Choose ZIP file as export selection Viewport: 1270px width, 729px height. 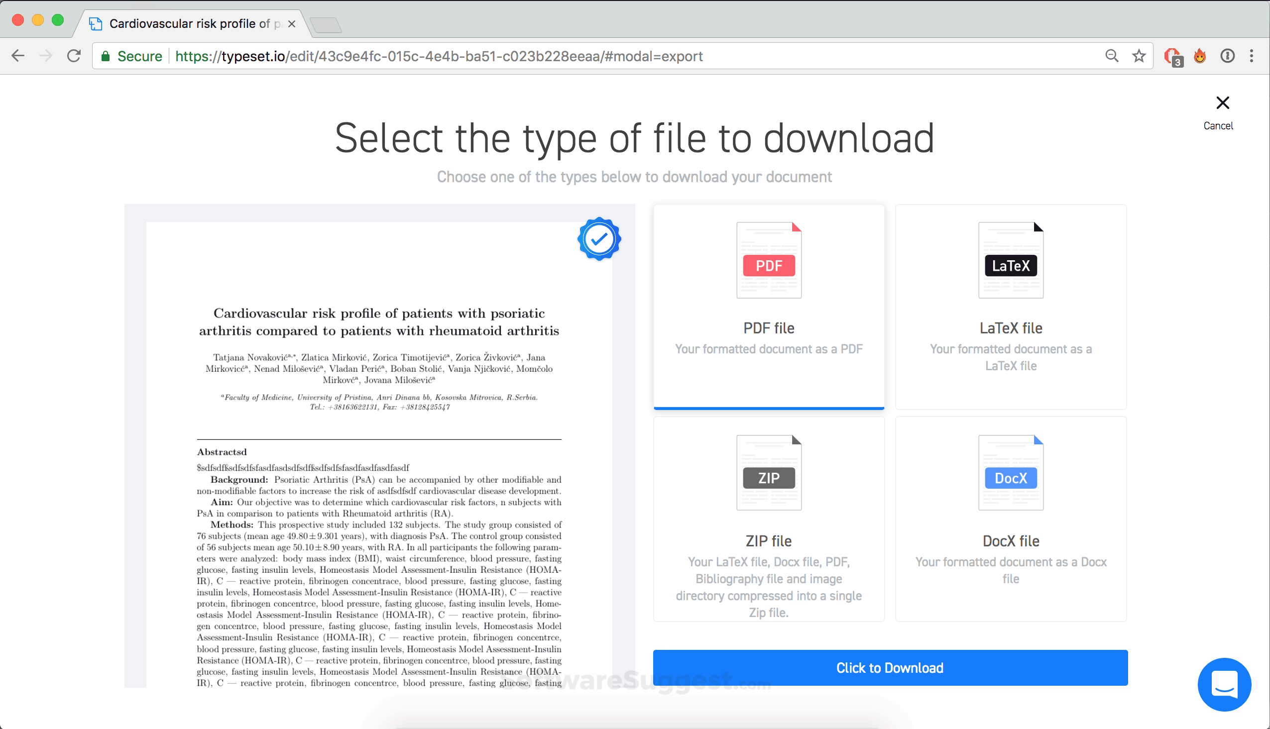coord(768,518)
